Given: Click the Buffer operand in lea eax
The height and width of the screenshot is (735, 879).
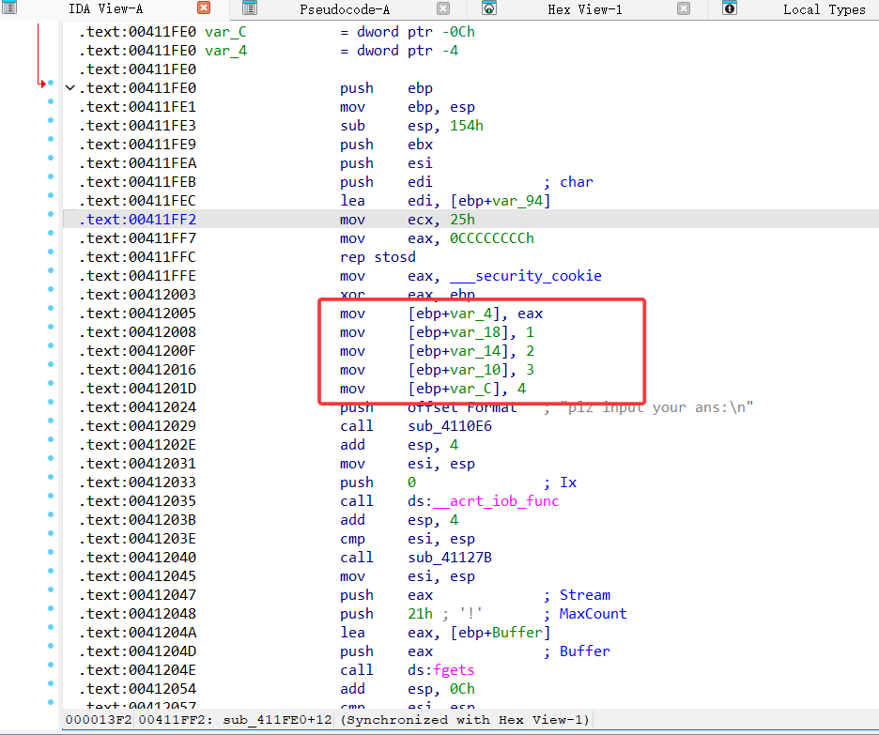Looking at the screenshot, I should [517, 633].
